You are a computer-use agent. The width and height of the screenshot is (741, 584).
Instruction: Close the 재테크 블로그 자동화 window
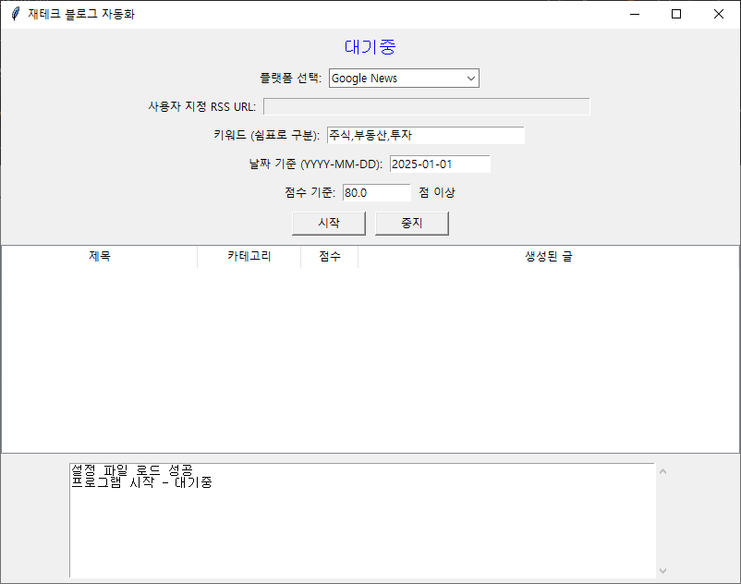click(x=718, y=14)
